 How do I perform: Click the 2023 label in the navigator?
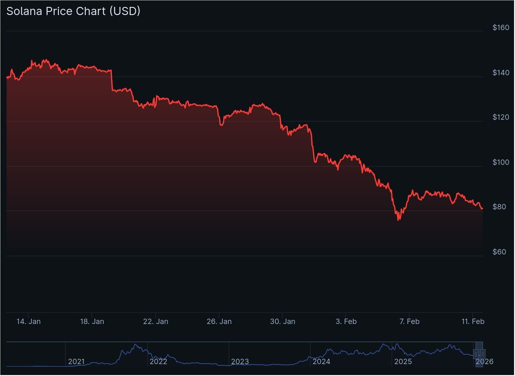240,362
